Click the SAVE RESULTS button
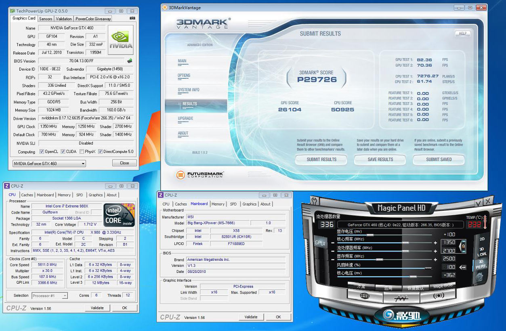 [380, 159]
